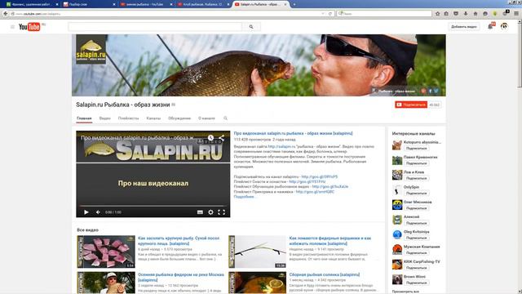The image size is (522, 294).
Task: Click the feeder rod tips thumbnail
Action: [x=258, y=252]
